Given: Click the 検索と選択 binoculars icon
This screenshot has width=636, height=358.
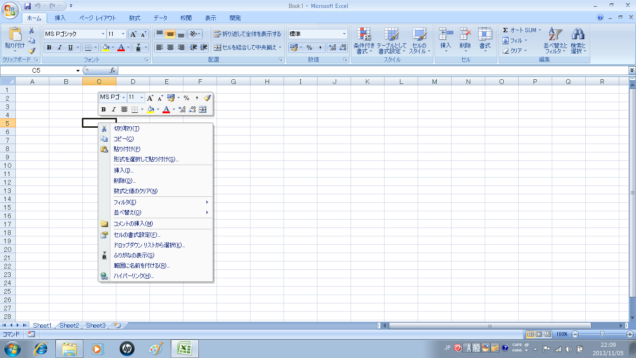Looking at the screenshot, I should point(578,34).
